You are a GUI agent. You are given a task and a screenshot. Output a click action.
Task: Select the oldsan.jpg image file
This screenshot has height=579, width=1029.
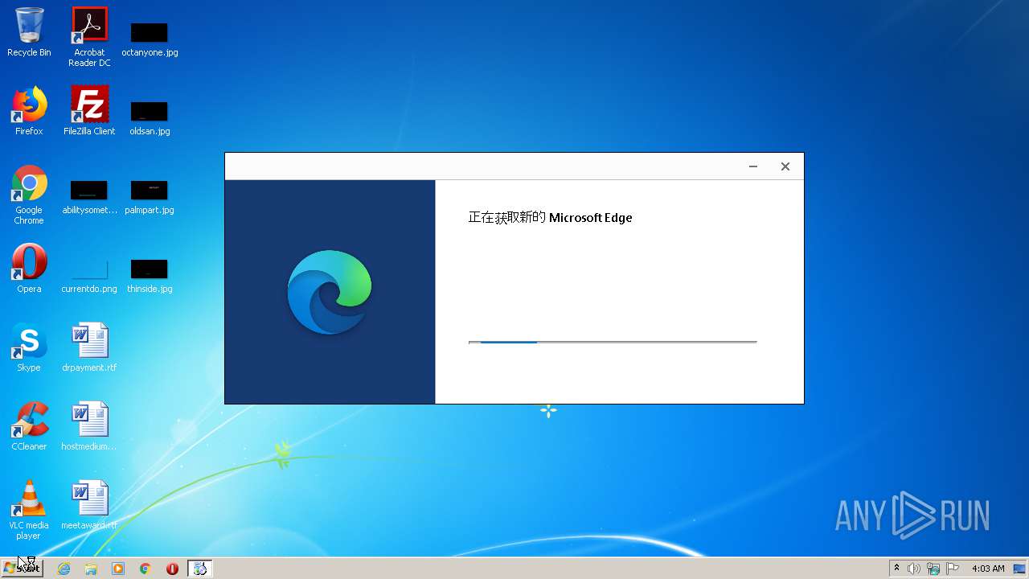coord(150,117)
